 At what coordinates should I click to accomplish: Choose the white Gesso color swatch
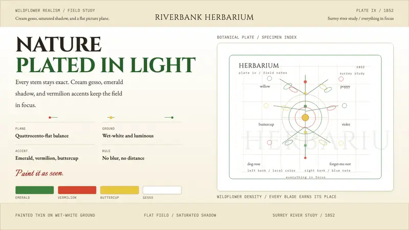(162, 190)
